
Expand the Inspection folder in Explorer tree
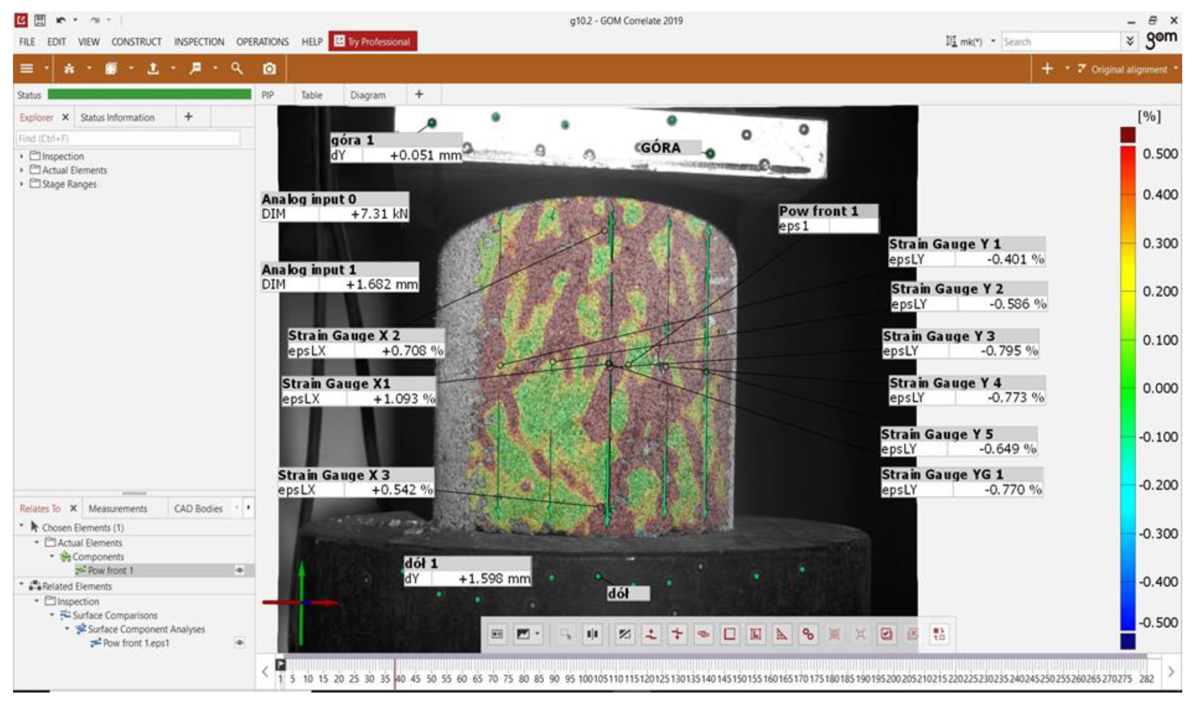pyautogui.click(x=21, y=157)
